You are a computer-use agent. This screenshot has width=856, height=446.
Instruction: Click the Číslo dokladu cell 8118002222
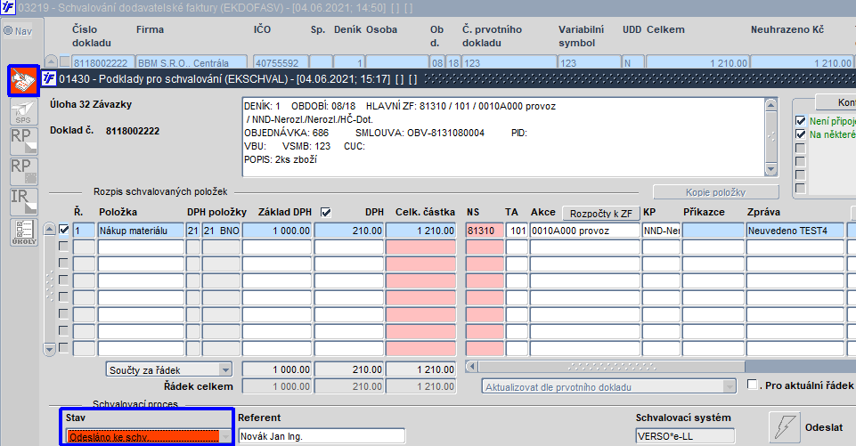click(x=102, y=62)
